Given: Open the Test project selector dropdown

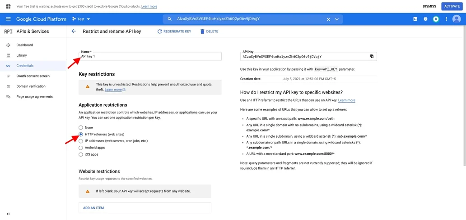Looking at the screenshot, I should tap(81, 19).
